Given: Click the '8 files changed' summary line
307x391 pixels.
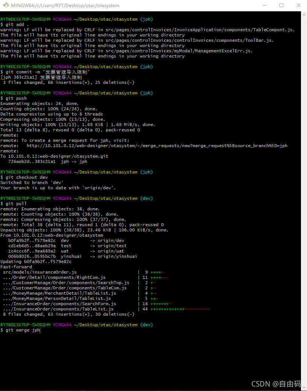Looking at the screenshot, I should pyautogui.click(x=68, y=314).
